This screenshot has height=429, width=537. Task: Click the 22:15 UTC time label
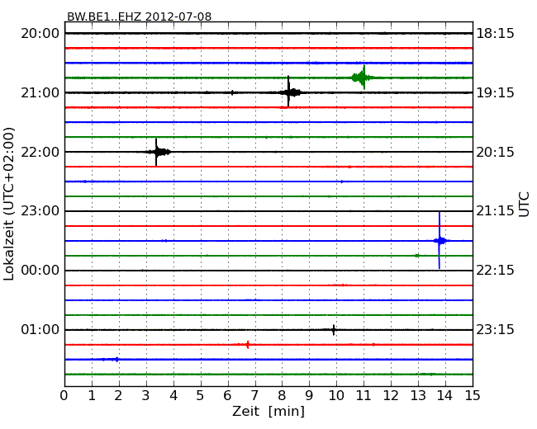495,271
